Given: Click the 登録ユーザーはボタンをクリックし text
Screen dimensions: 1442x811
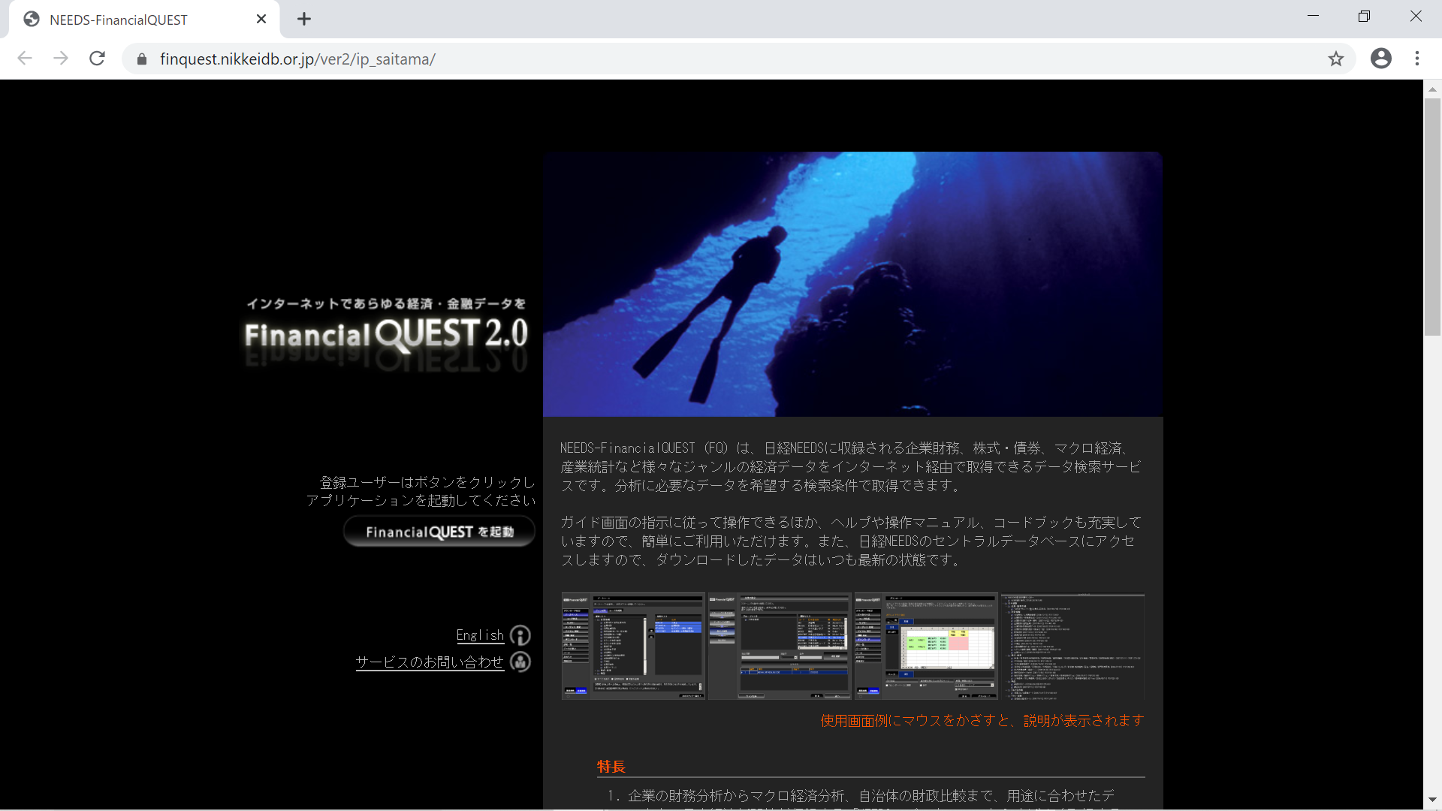Looking at the screenshot, I should (427, 482).
